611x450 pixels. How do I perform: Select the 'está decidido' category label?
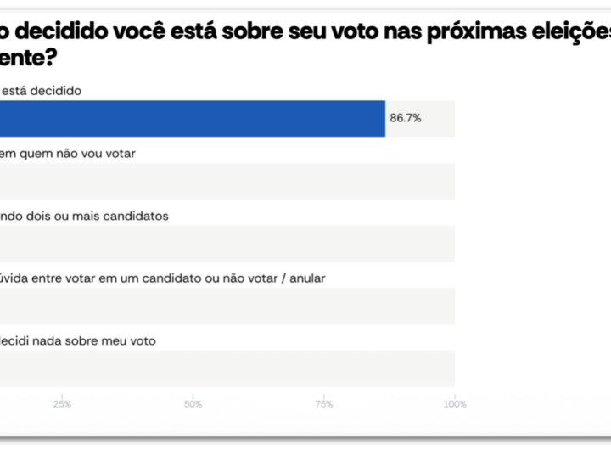(41, 90)
